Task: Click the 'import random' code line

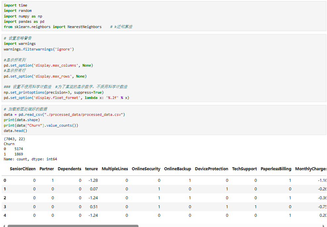Action: point(18,11)
